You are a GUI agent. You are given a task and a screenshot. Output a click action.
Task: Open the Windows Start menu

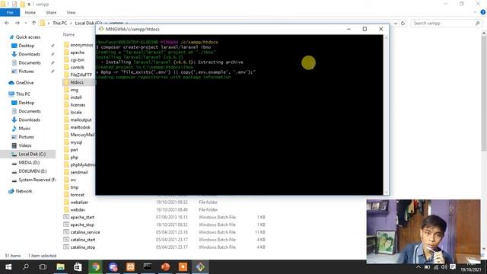click(x=8, y=267)
